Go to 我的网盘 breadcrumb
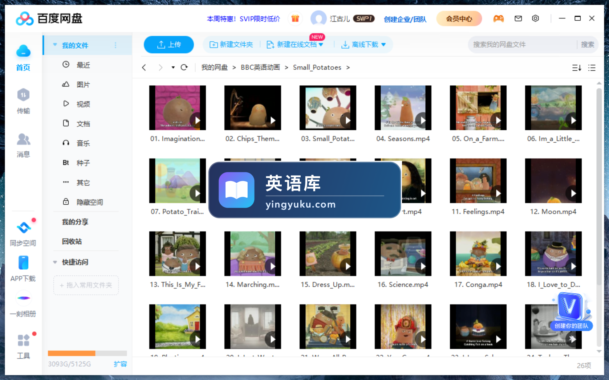 (214, 68)
